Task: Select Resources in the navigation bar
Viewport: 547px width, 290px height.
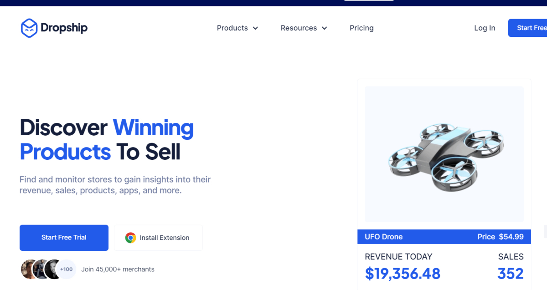Action: pyautogui.click(x=299, y=28)
